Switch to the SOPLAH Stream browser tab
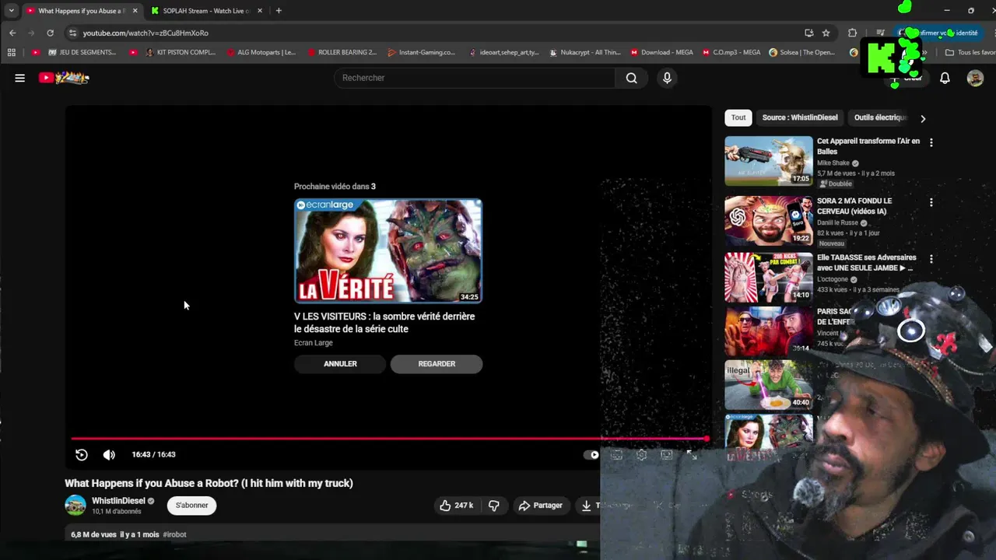 coord(205,11)
